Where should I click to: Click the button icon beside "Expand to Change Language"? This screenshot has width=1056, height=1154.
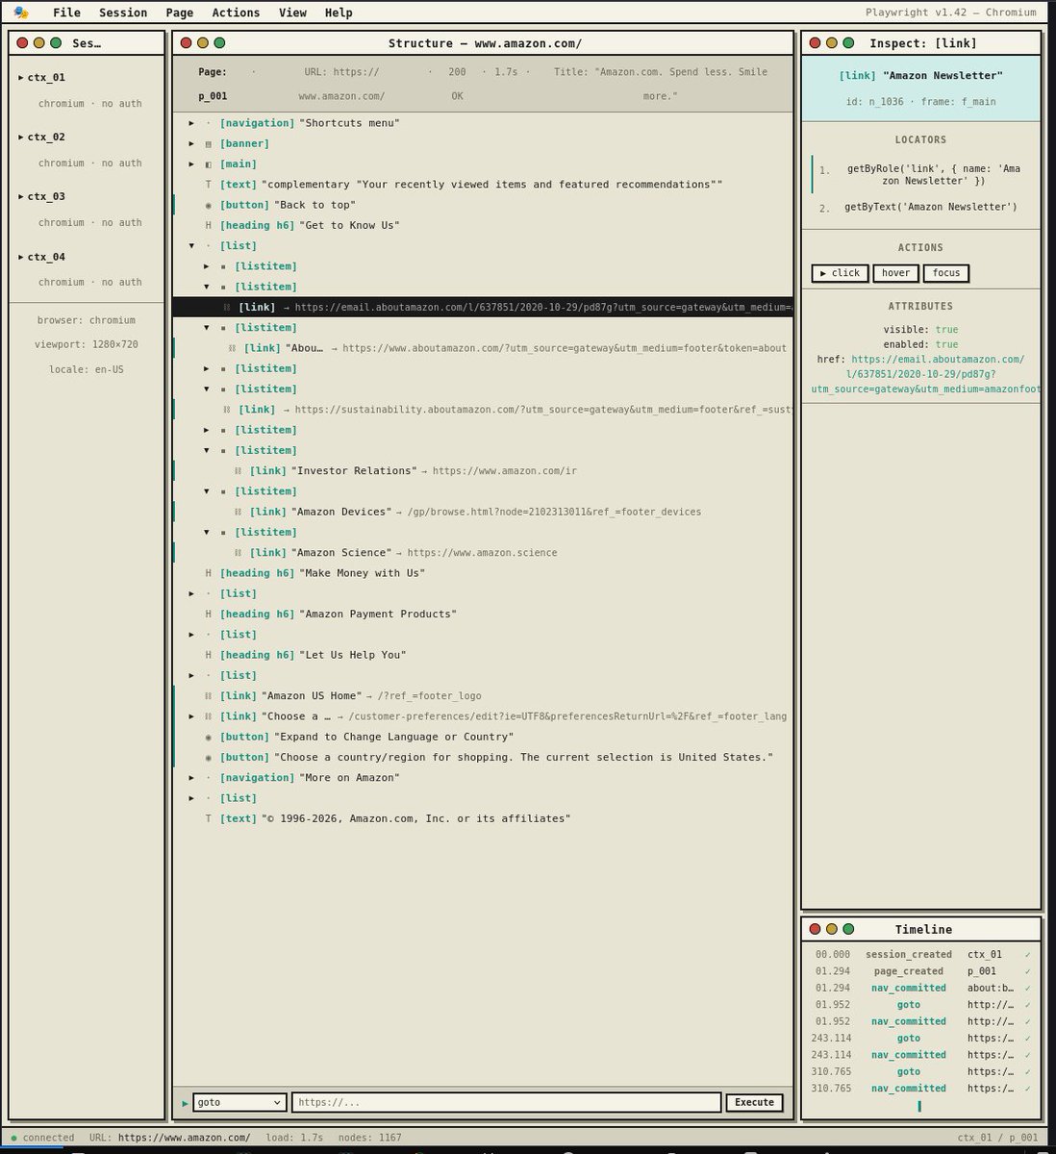[208, 737]
